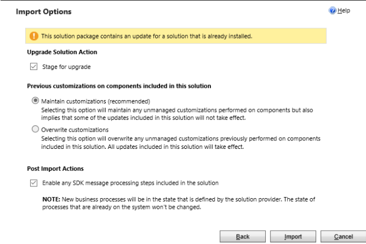Click the SDK message processing steps label
This screenshot has height=244, width=366.
130,183
